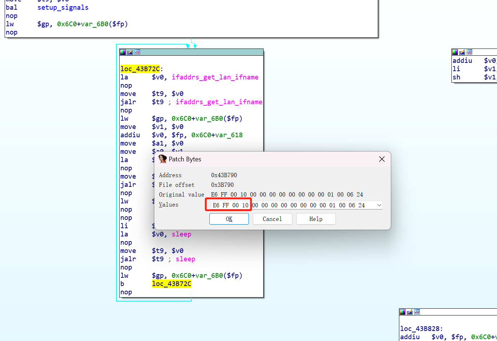
Task: Click the Address value 0x43B790
Action: (x=224, y=175)
